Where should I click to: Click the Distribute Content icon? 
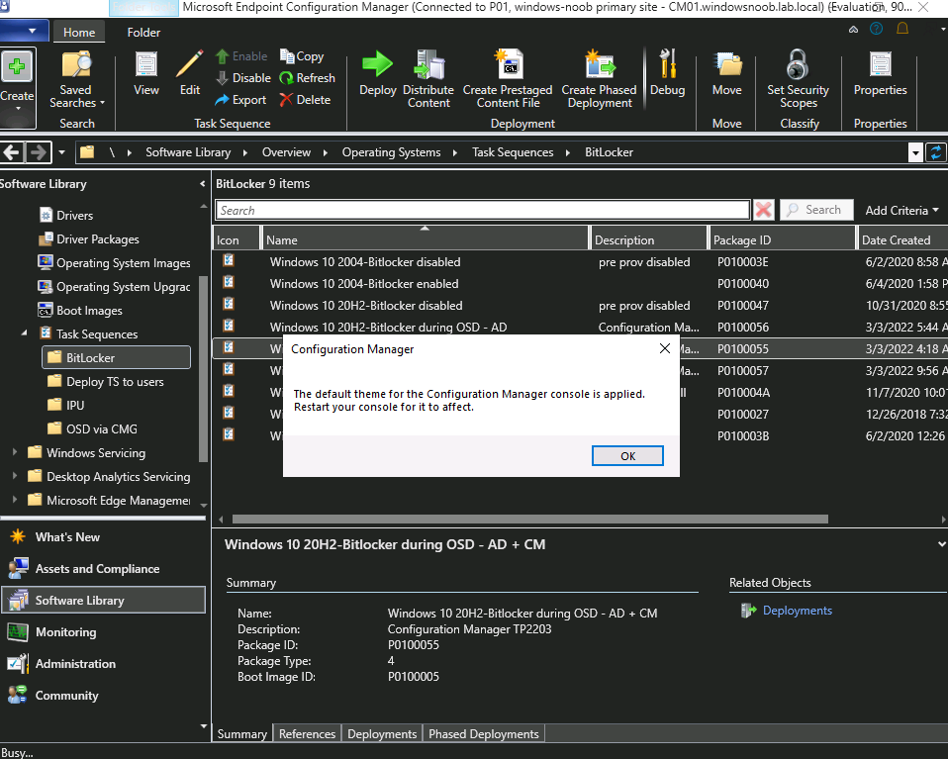tap(428, 64)
